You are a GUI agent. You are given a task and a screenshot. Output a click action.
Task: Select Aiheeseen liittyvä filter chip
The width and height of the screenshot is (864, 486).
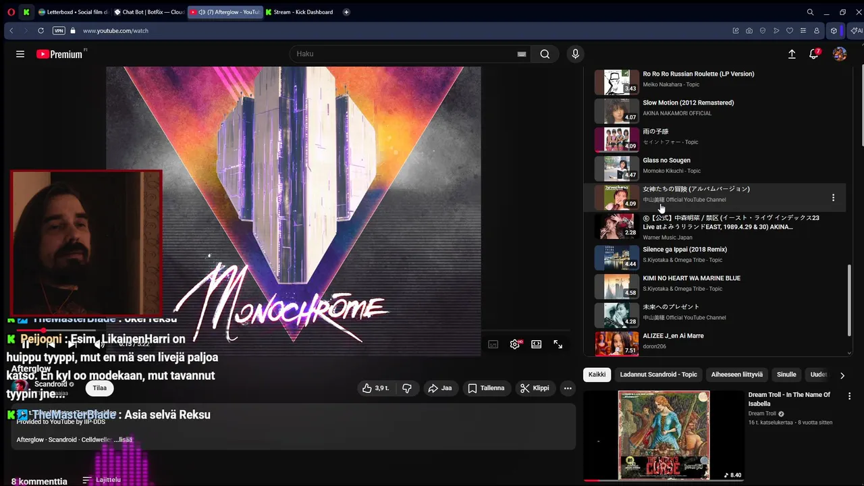click(737, 375)
